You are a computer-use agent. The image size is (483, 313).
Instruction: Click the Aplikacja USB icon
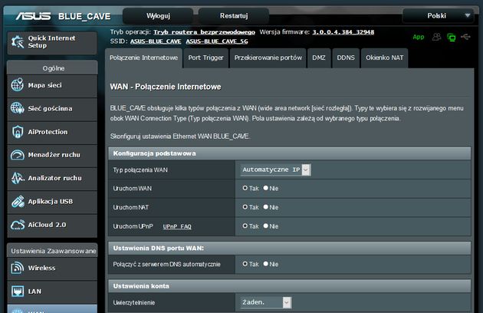[17, 201]
